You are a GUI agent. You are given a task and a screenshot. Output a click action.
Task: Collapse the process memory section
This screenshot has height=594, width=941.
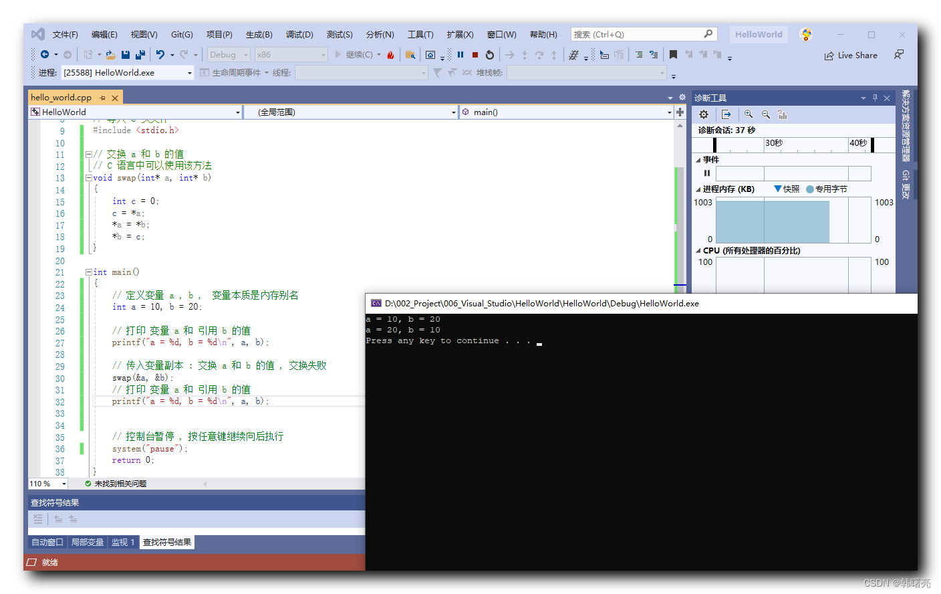point(698,189)
